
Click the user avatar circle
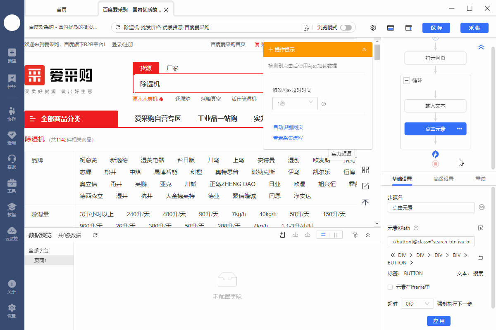(x=12, y=22)
